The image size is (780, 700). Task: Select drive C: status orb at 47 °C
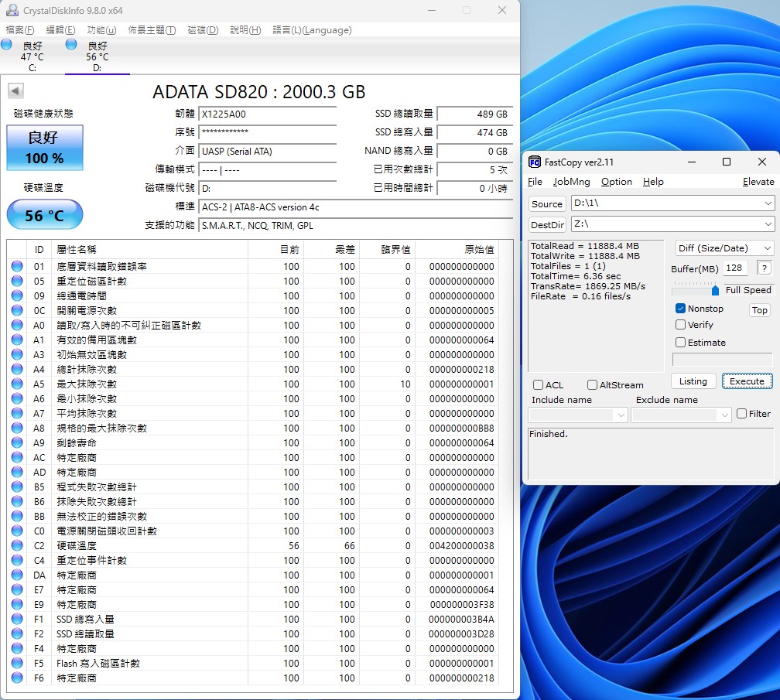pos(6,44)
